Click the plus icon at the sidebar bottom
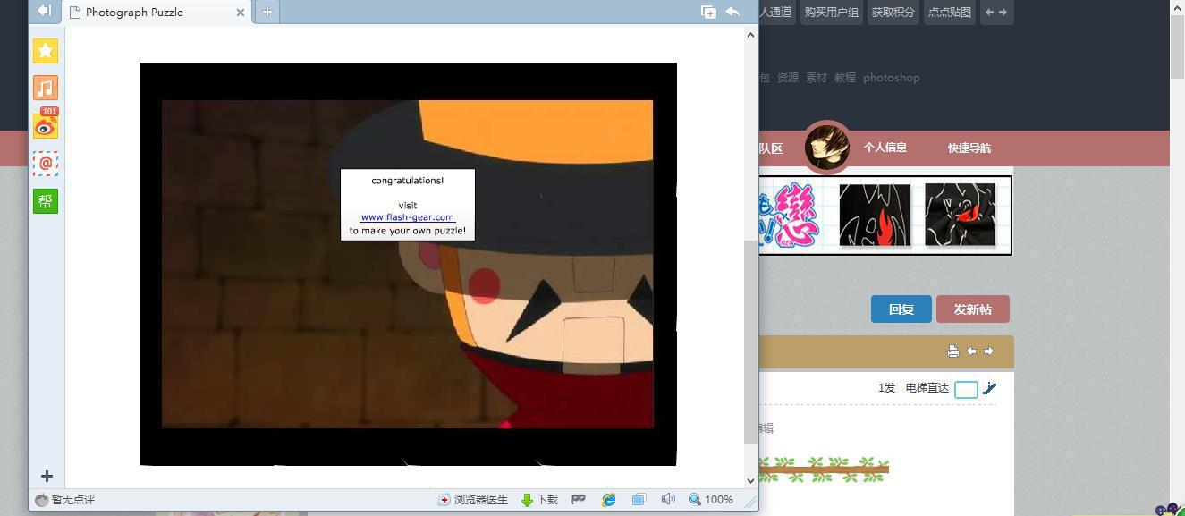The height and width of the screenshot is (516, 1185). 47,477
